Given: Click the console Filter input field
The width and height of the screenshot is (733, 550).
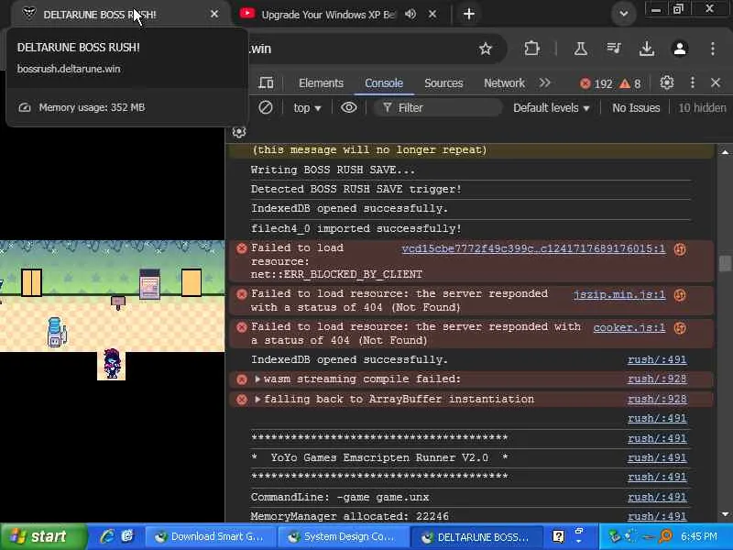Looking at the screenshot, I should pos(438,108).
